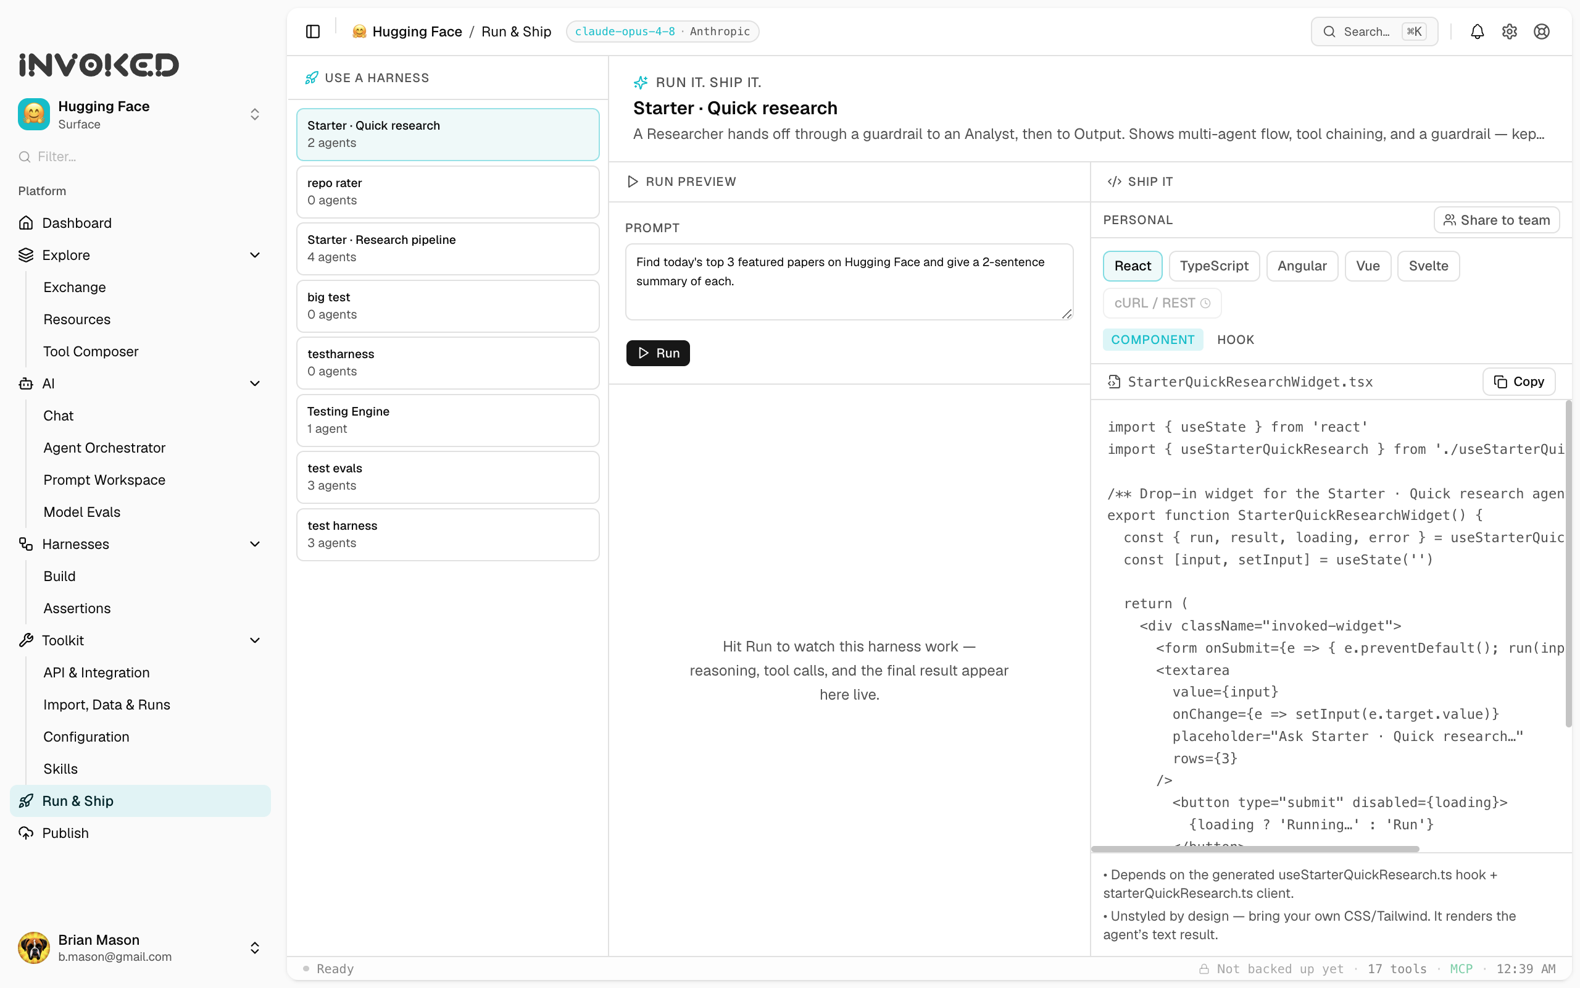This screenshot has height=988, width=1580.
Task: Click the Hugging Face emoji in breadcrumb
Action: (359, 31)
